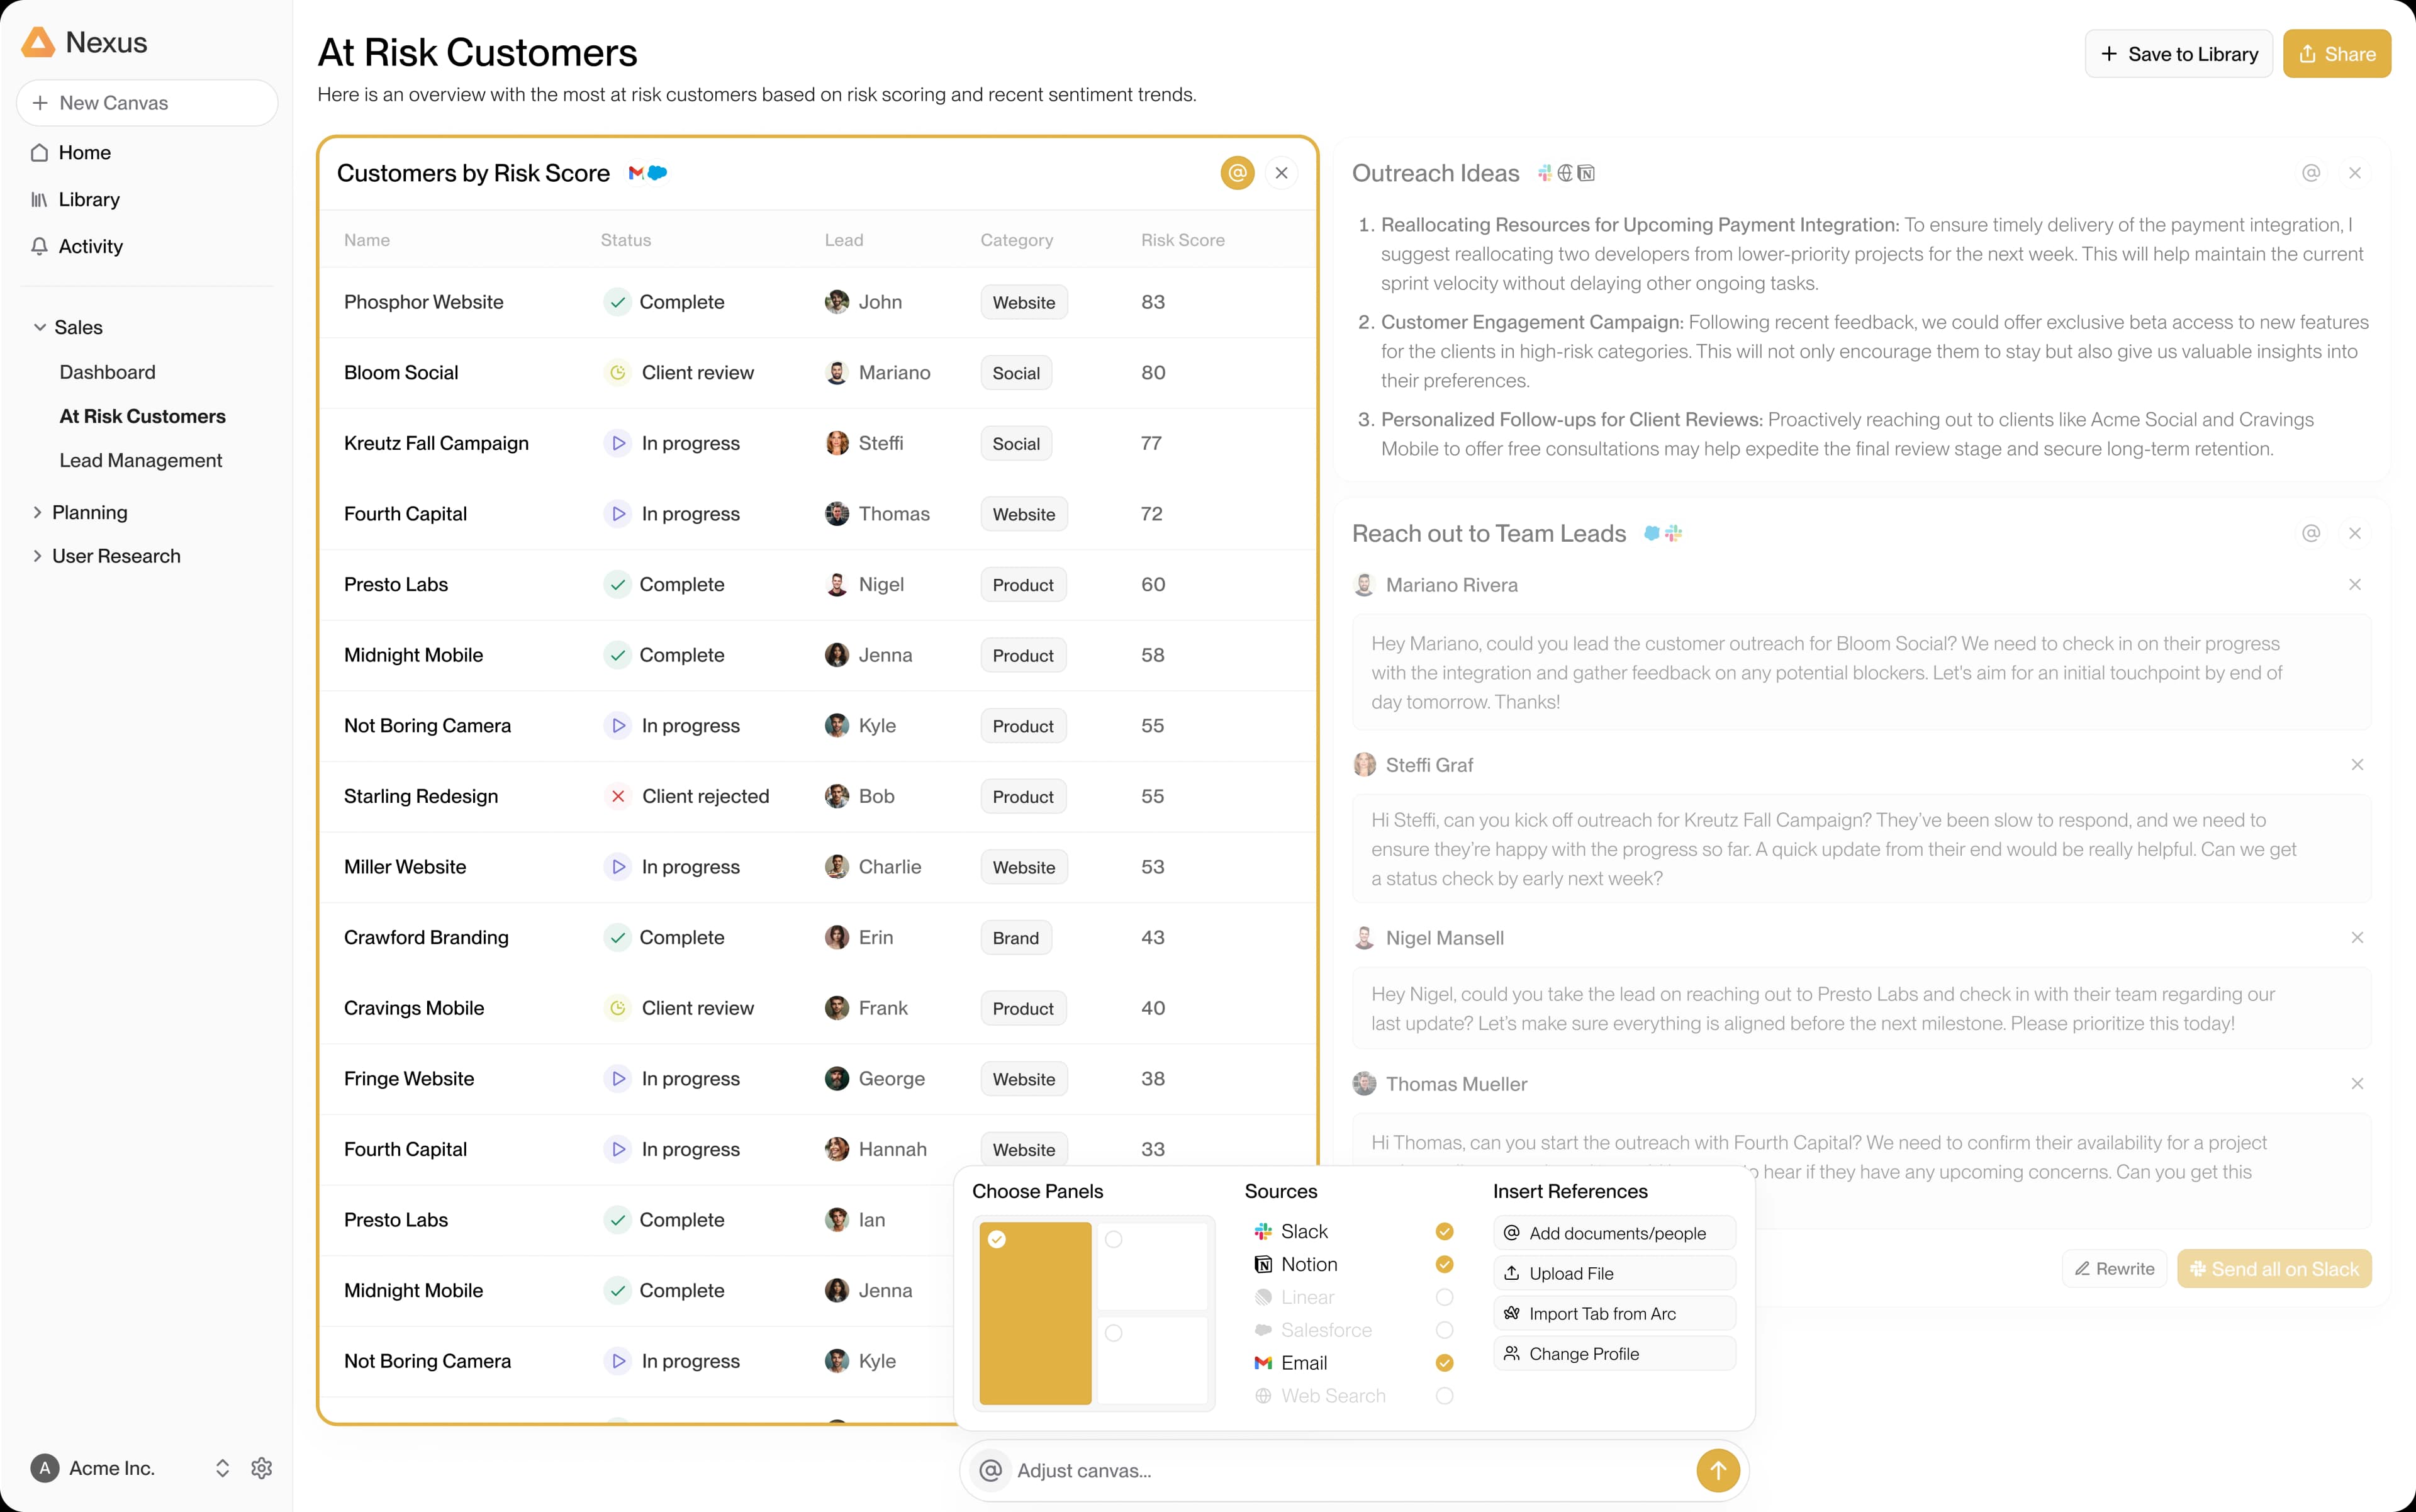Click the Save to Library button
The height and width of the screenshot is (1512, 2416).
coord(2178,54)
